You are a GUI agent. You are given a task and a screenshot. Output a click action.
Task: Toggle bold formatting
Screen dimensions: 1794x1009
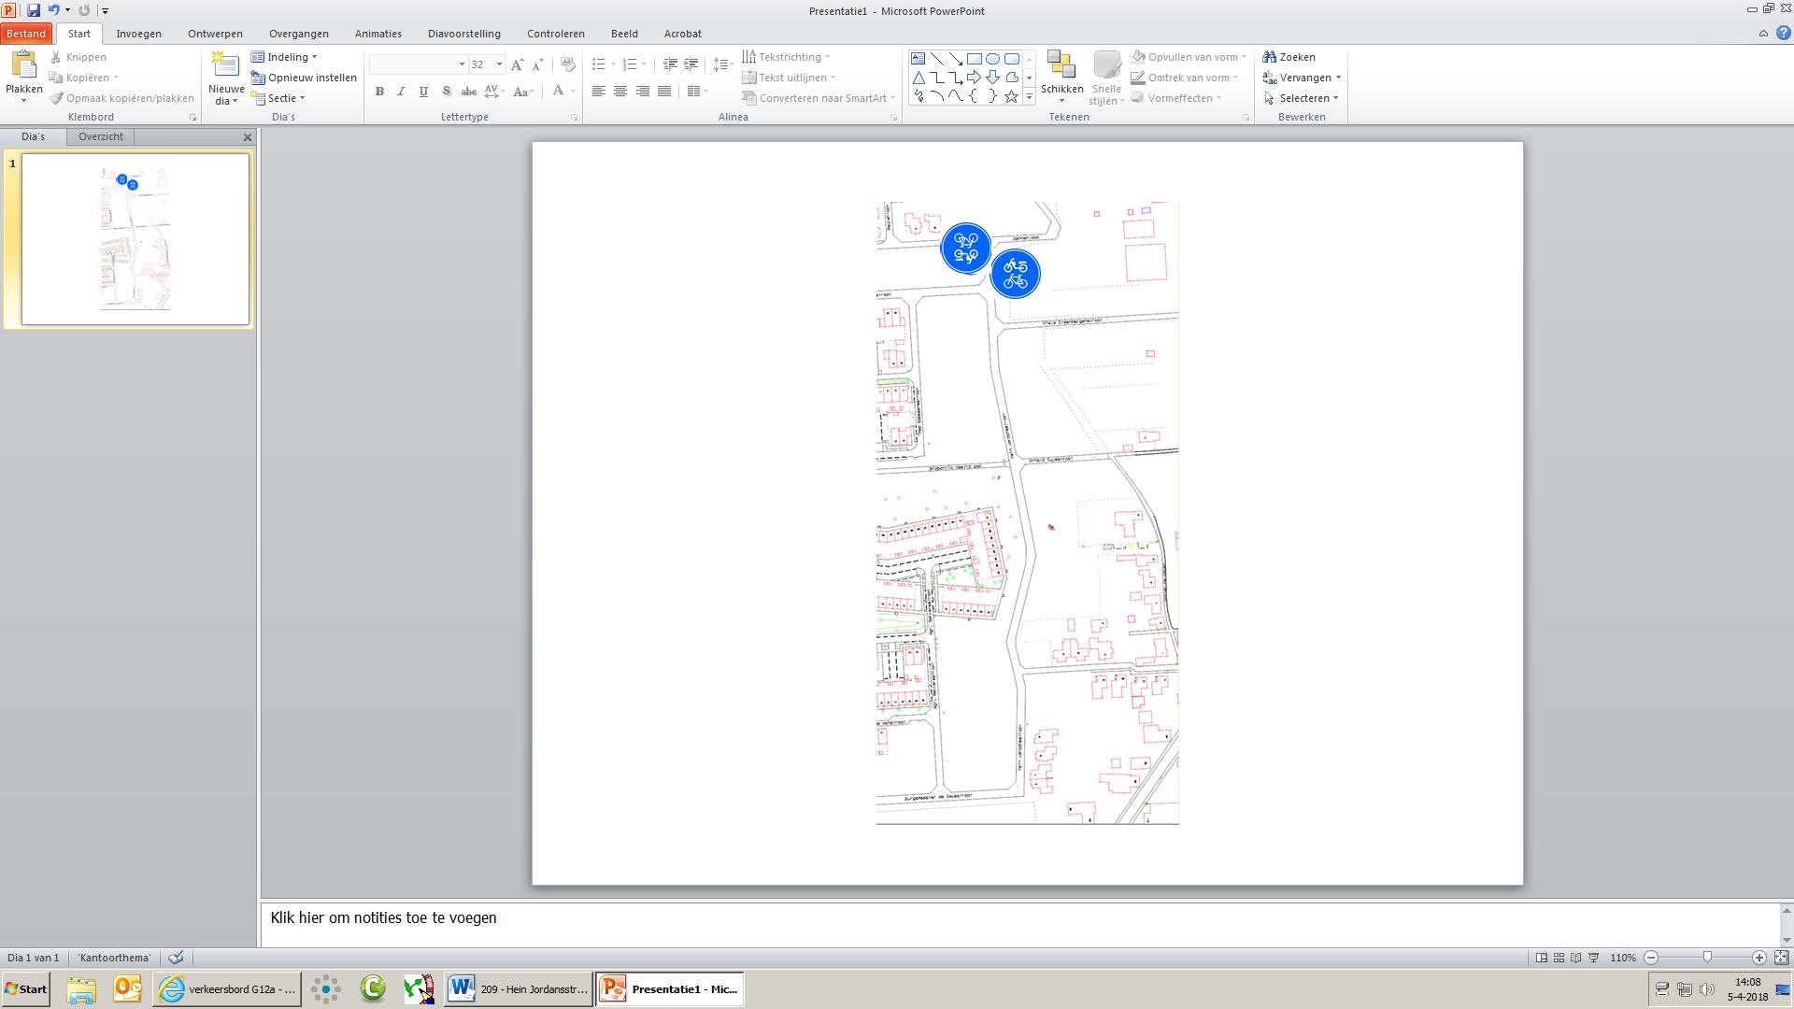pyautogui.click(x=379, y=92)
